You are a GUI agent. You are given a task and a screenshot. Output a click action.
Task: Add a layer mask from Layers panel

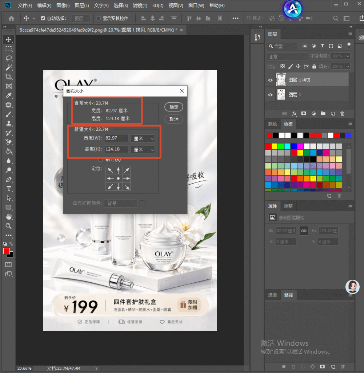click(x=304, y=114)
